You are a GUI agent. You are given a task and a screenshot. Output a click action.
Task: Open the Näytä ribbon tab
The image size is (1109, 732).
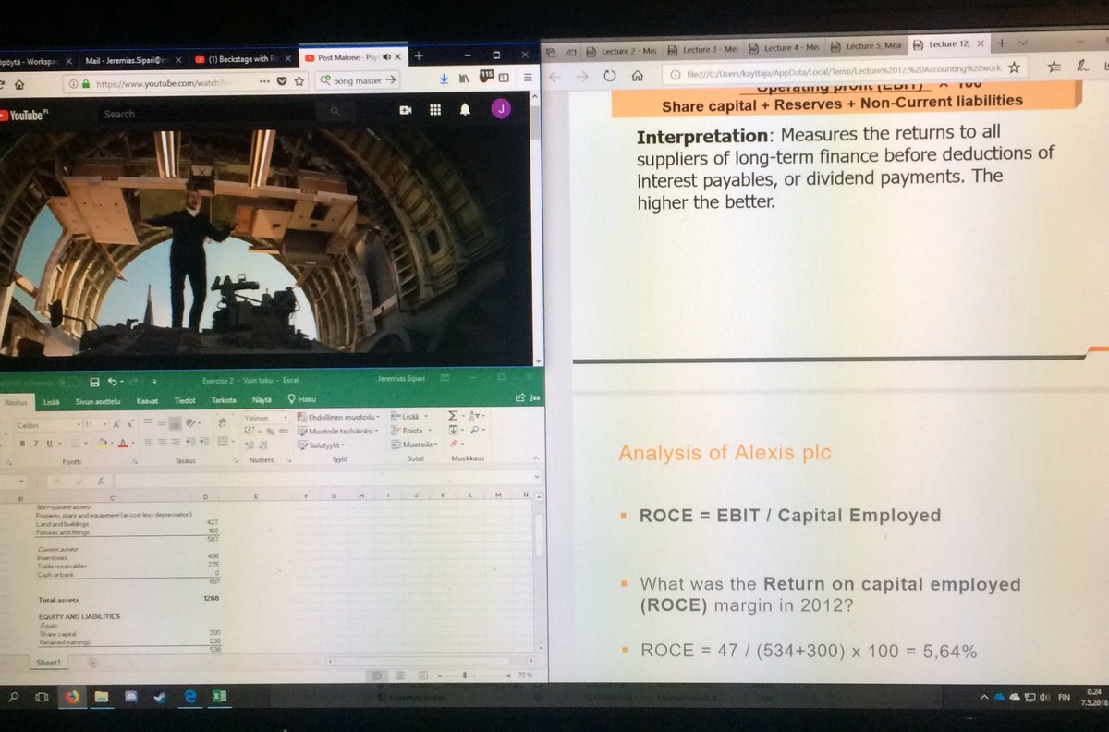coord(262,399)
